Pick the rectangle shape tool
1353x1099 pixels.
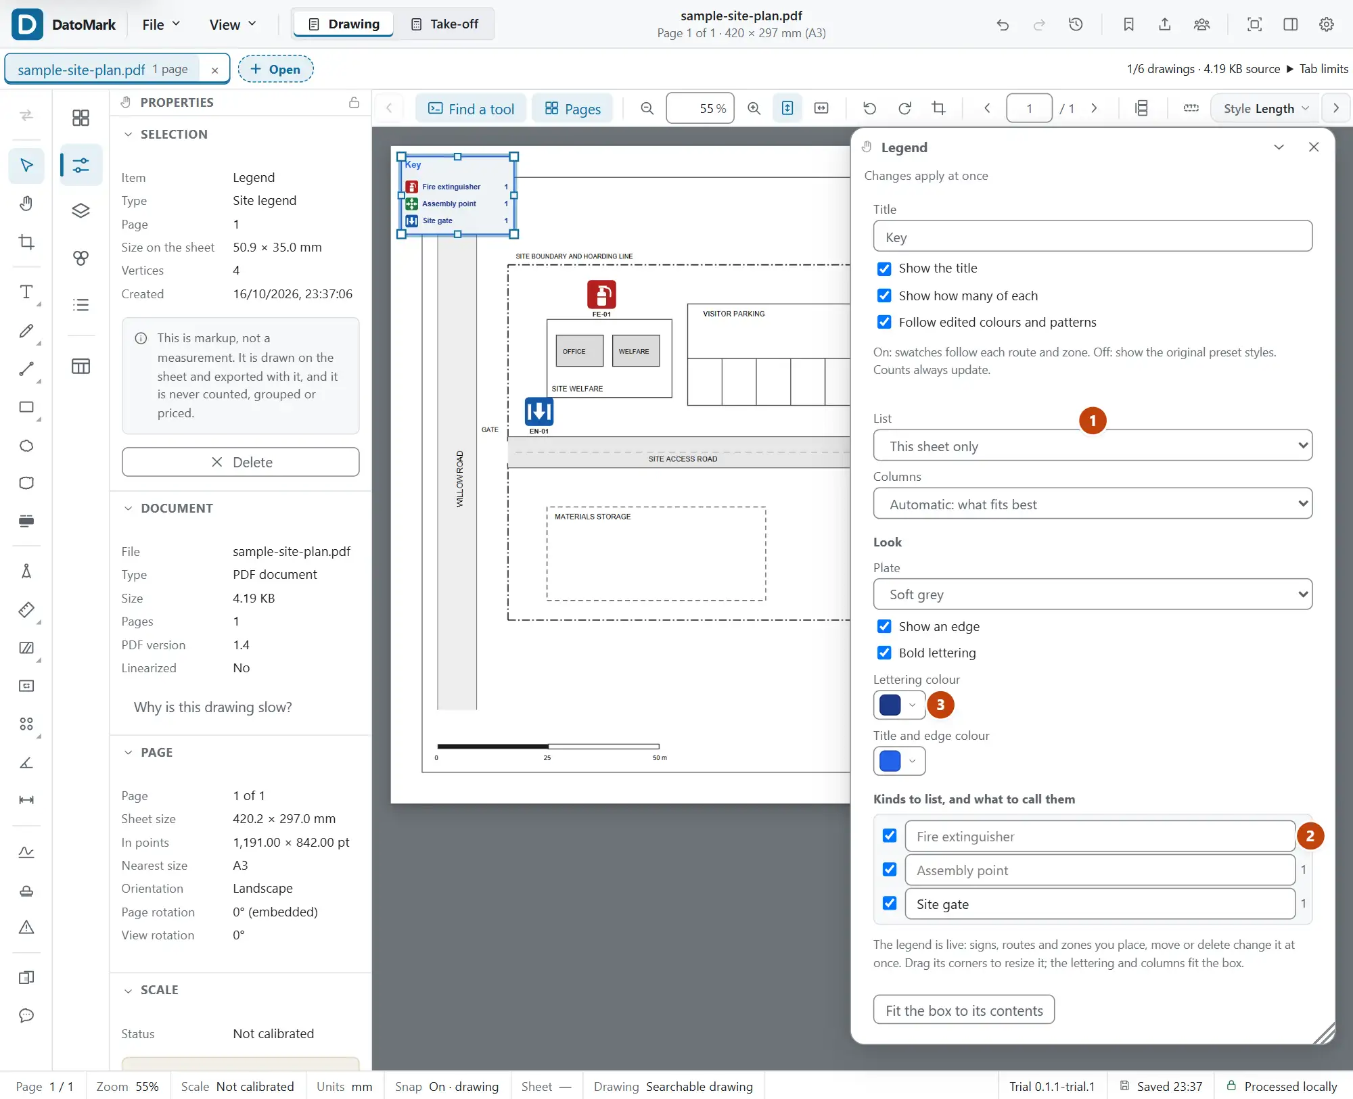click(x=26, y=407)
